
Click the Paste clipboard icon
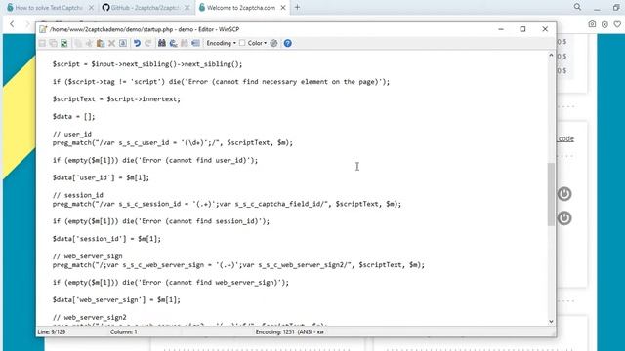(101, 43)
